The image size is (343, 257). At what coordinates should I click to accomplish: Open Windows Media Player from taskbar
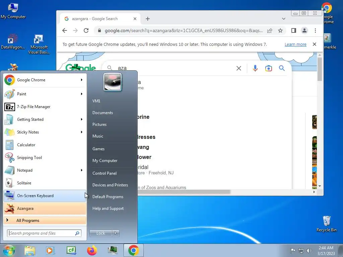(50, 250)
